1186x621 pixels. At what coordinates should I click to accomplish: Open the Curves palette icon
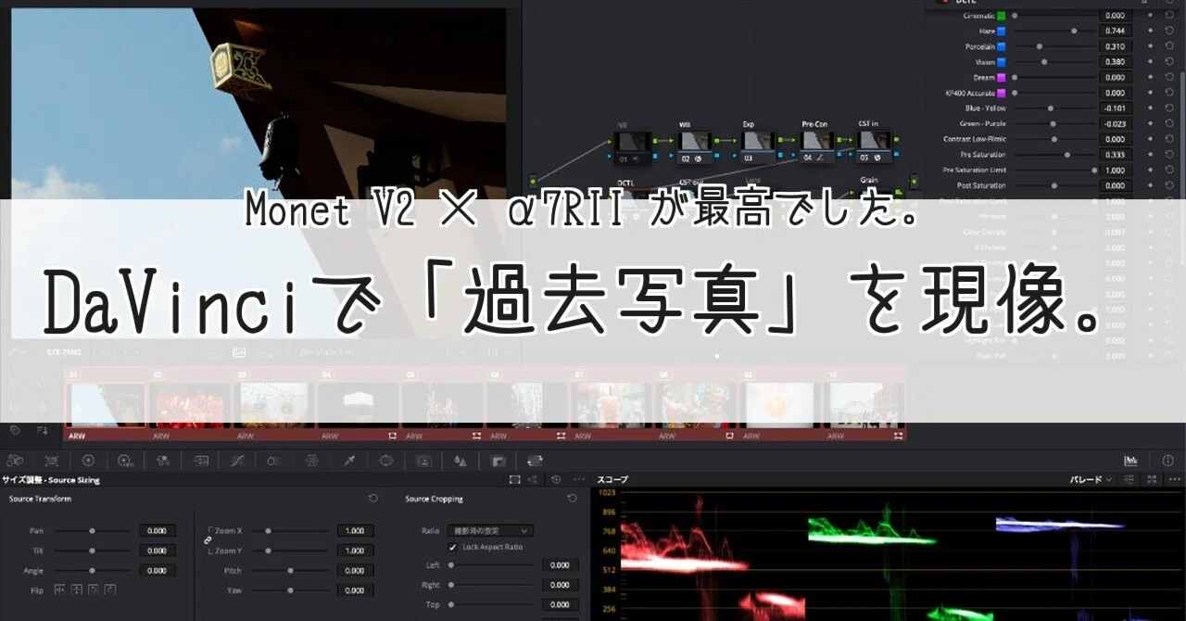click(x=237, y=460)
